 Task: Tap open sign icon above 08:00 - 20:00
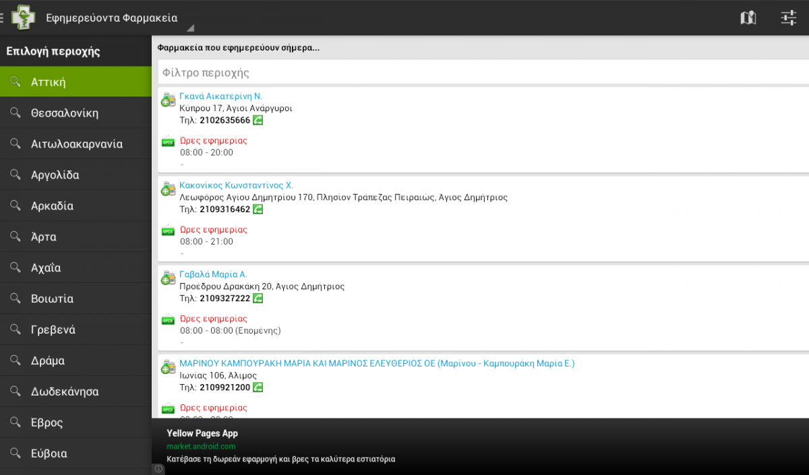[168, 142]
